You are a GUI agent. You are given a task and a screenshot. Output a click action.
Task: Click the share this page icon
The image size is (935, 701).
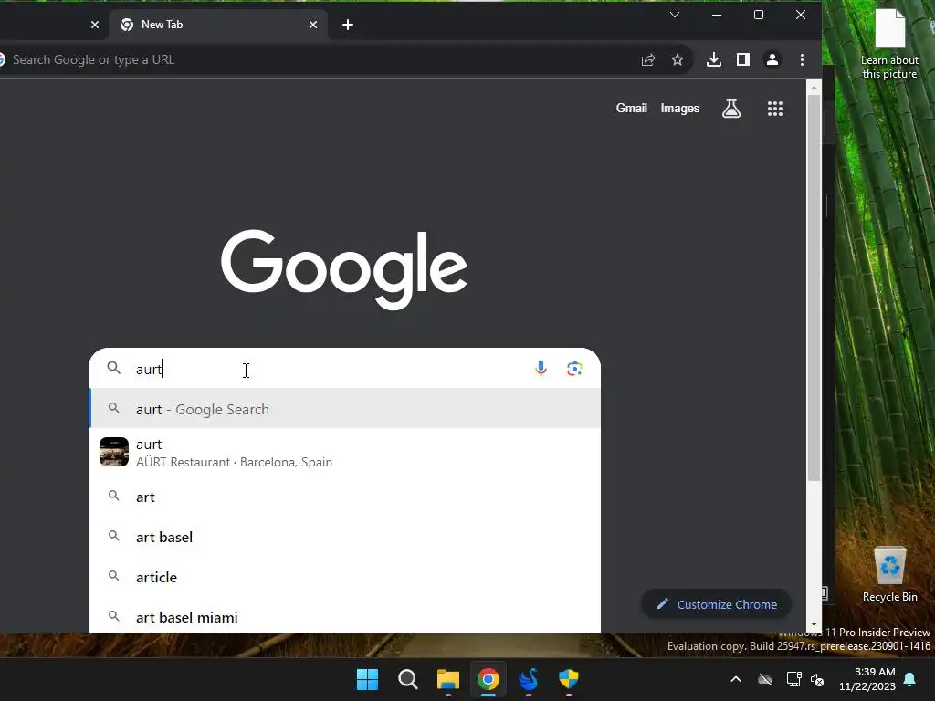(647, 59)
